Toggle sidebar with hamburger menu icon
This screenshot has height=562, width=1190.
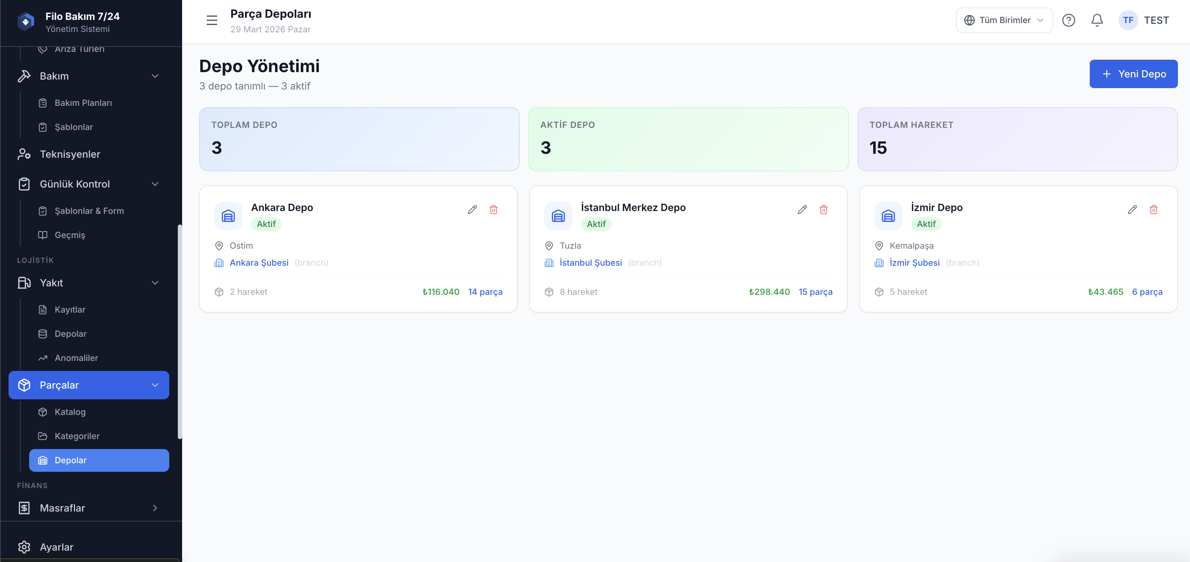(x=212, y=20)
